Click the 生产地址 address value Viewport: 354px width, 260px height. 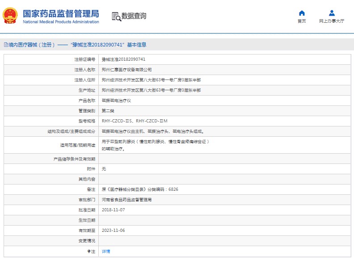pyautogui.click(x=151, y=90)
